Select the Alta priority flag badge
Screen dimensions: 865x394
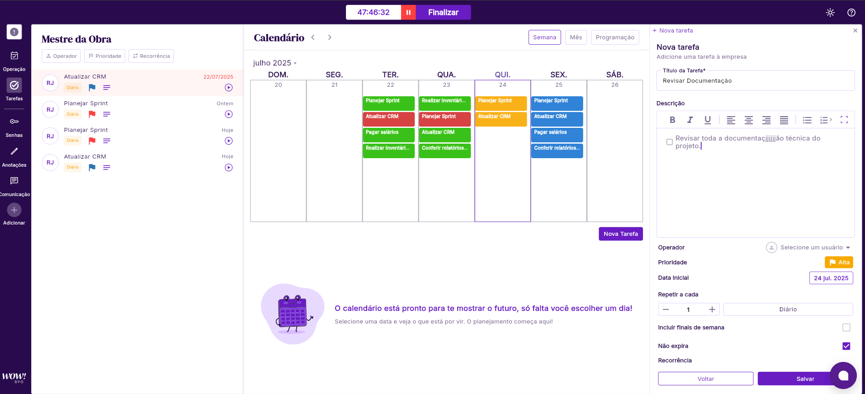coord(839,263)
